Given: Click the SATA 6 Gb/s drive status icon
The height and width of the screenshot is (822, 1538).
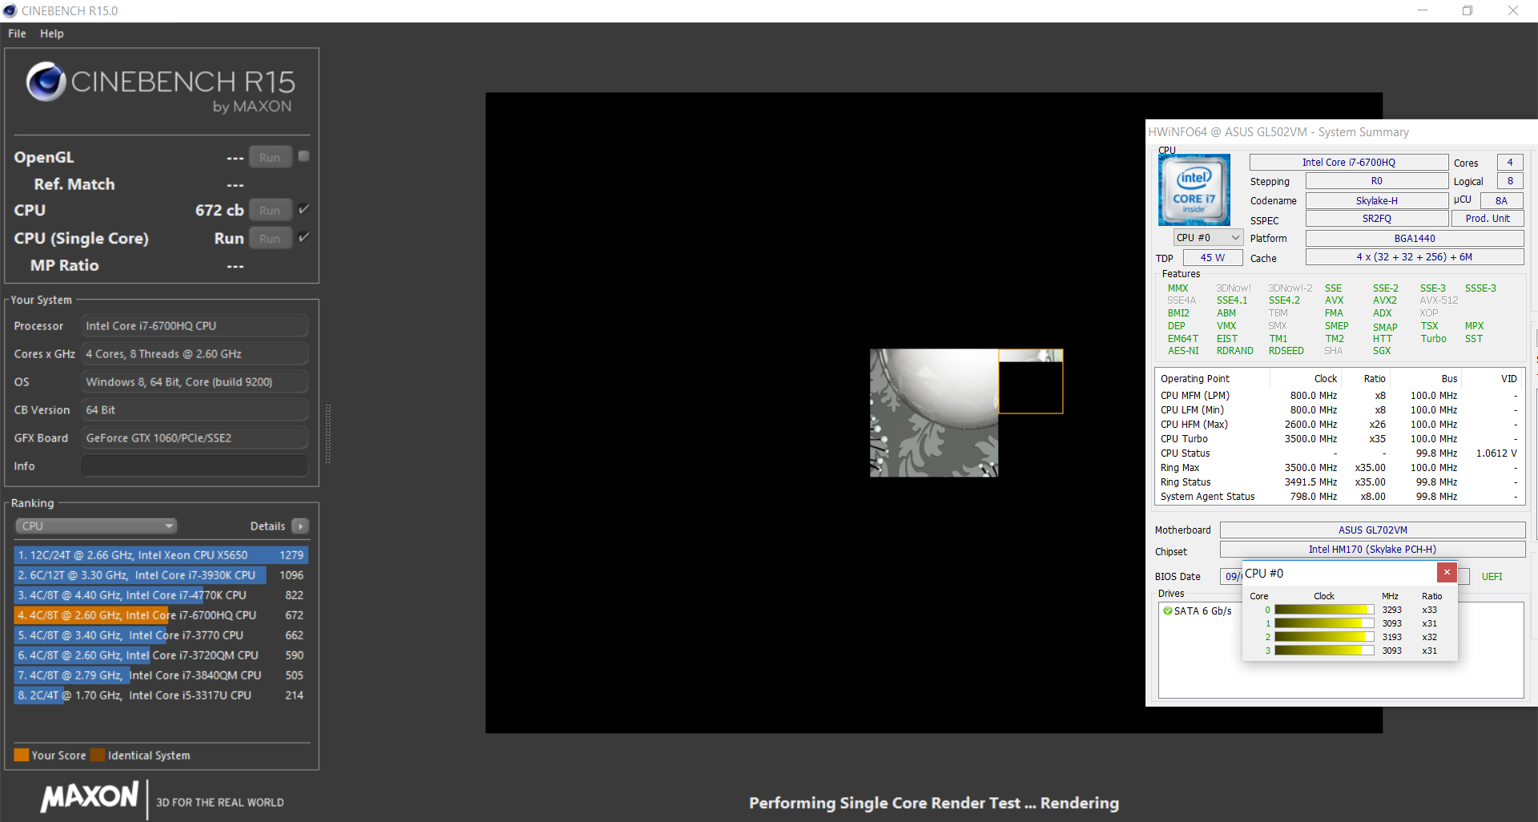Looking at the screenshot, I should point(1168,610).
